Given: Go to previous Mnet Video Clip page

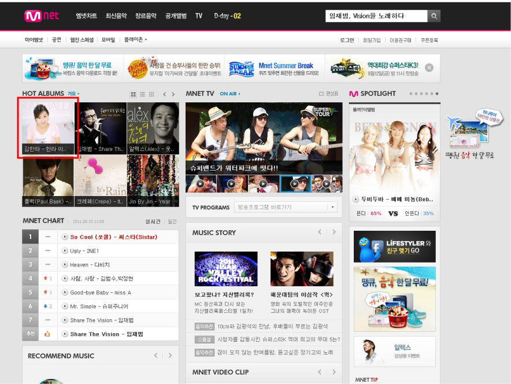Looking at the screenshot, I should (320, 372).
